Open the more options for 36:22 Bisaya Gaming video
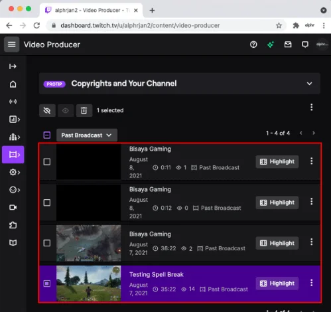This screenshot has width=331, height=312. tap(312, 242)
